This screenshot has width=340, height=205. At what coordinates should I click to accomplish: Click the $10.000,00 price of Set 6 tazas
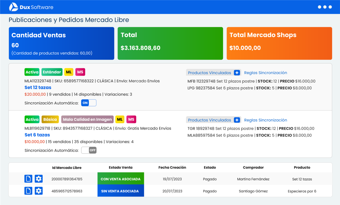(35, 142)
